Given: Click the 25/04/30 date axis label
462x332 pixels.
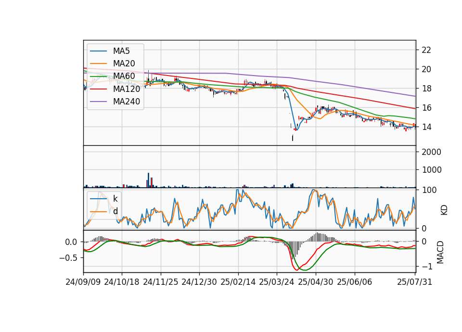Looking at the screenshot, I should click(316, 282).
